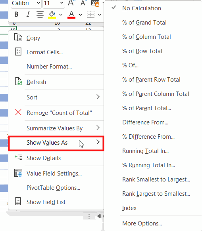Expand the fill color dropdown arrow
The width and height of the screenshot is (202, 231).
(x=61, y=15)
